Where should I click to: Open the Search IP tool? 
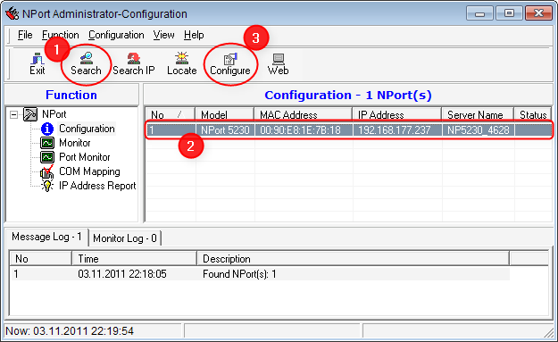pyautogui.click(x=133, y=63)
